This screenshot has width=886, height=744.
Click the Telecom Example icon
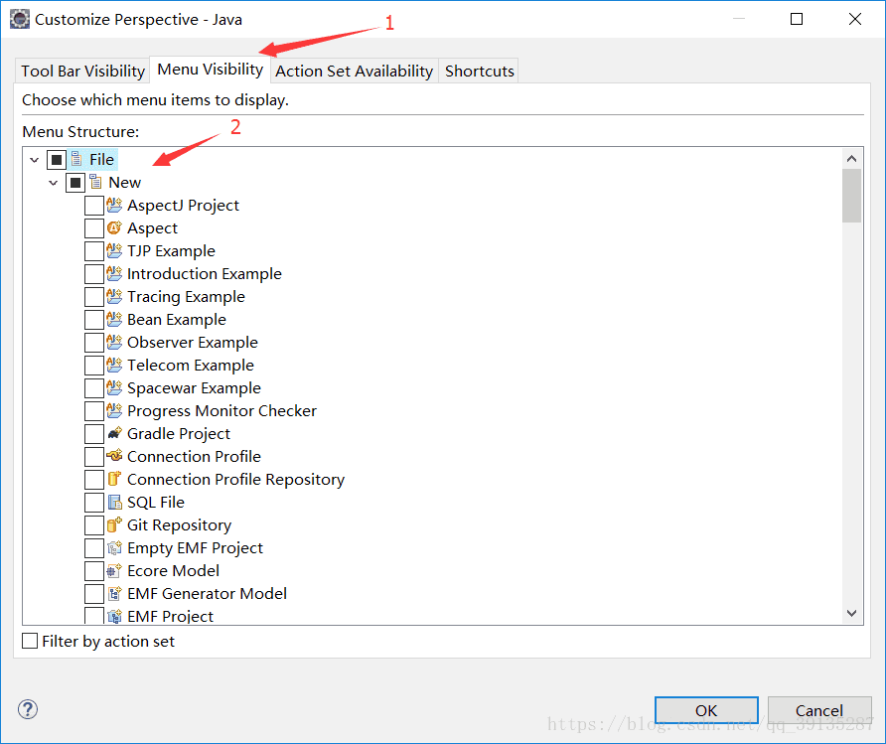(114, 365)
